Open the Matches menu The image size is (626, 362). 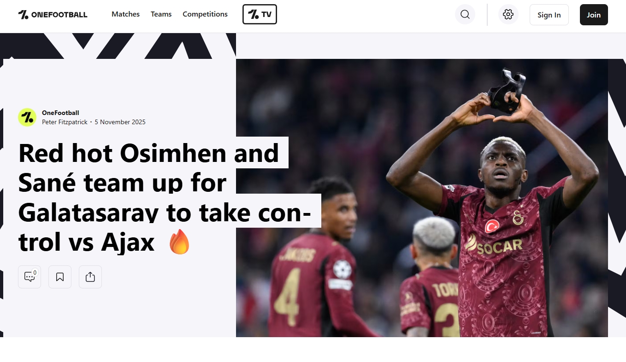[x=125, y=14]
